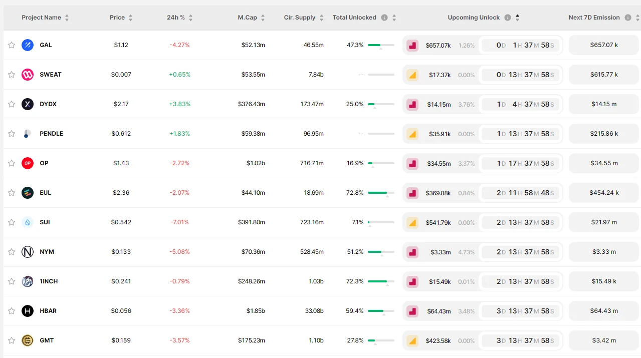Click DYDX Next 7D Emission value box
The height and width of the screenshot is (358, 641).
pyautogui.click(x=604, y=104)
